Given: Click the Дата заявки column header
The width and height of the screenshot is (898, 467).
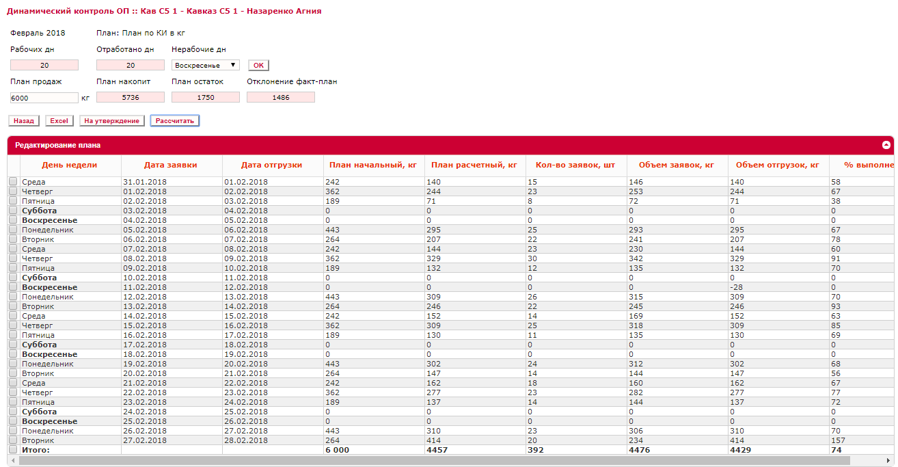Looking at the screenshot, I should click(x=171, y=165).
